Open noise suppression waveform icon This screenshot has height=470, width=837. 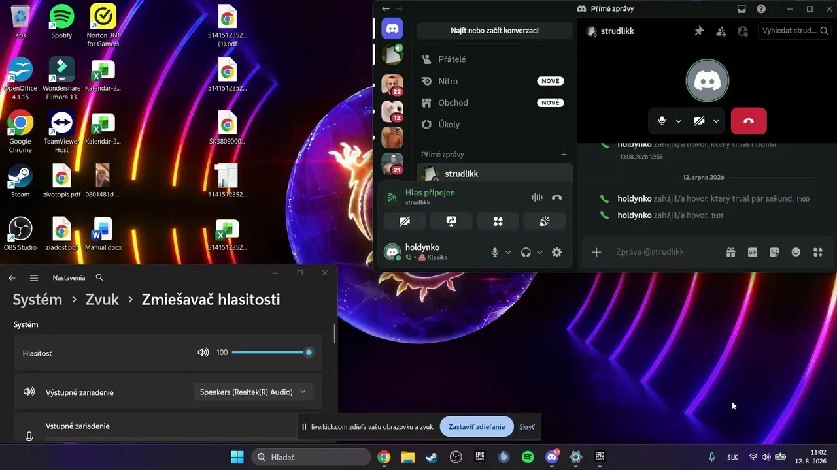pos(537,197)
